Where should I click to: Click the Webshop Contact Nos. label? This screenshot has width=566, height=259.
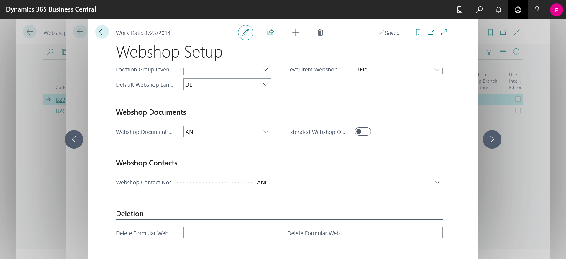pyautogui.click(x=145, y=182)
